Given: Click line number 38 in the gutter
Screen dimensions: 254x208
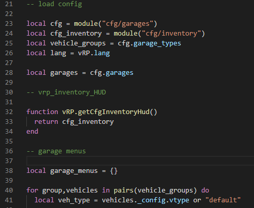Looking at the screenshot, I should [9, 171].
